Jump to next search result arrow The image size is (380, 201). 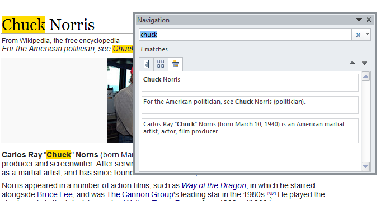364,63
